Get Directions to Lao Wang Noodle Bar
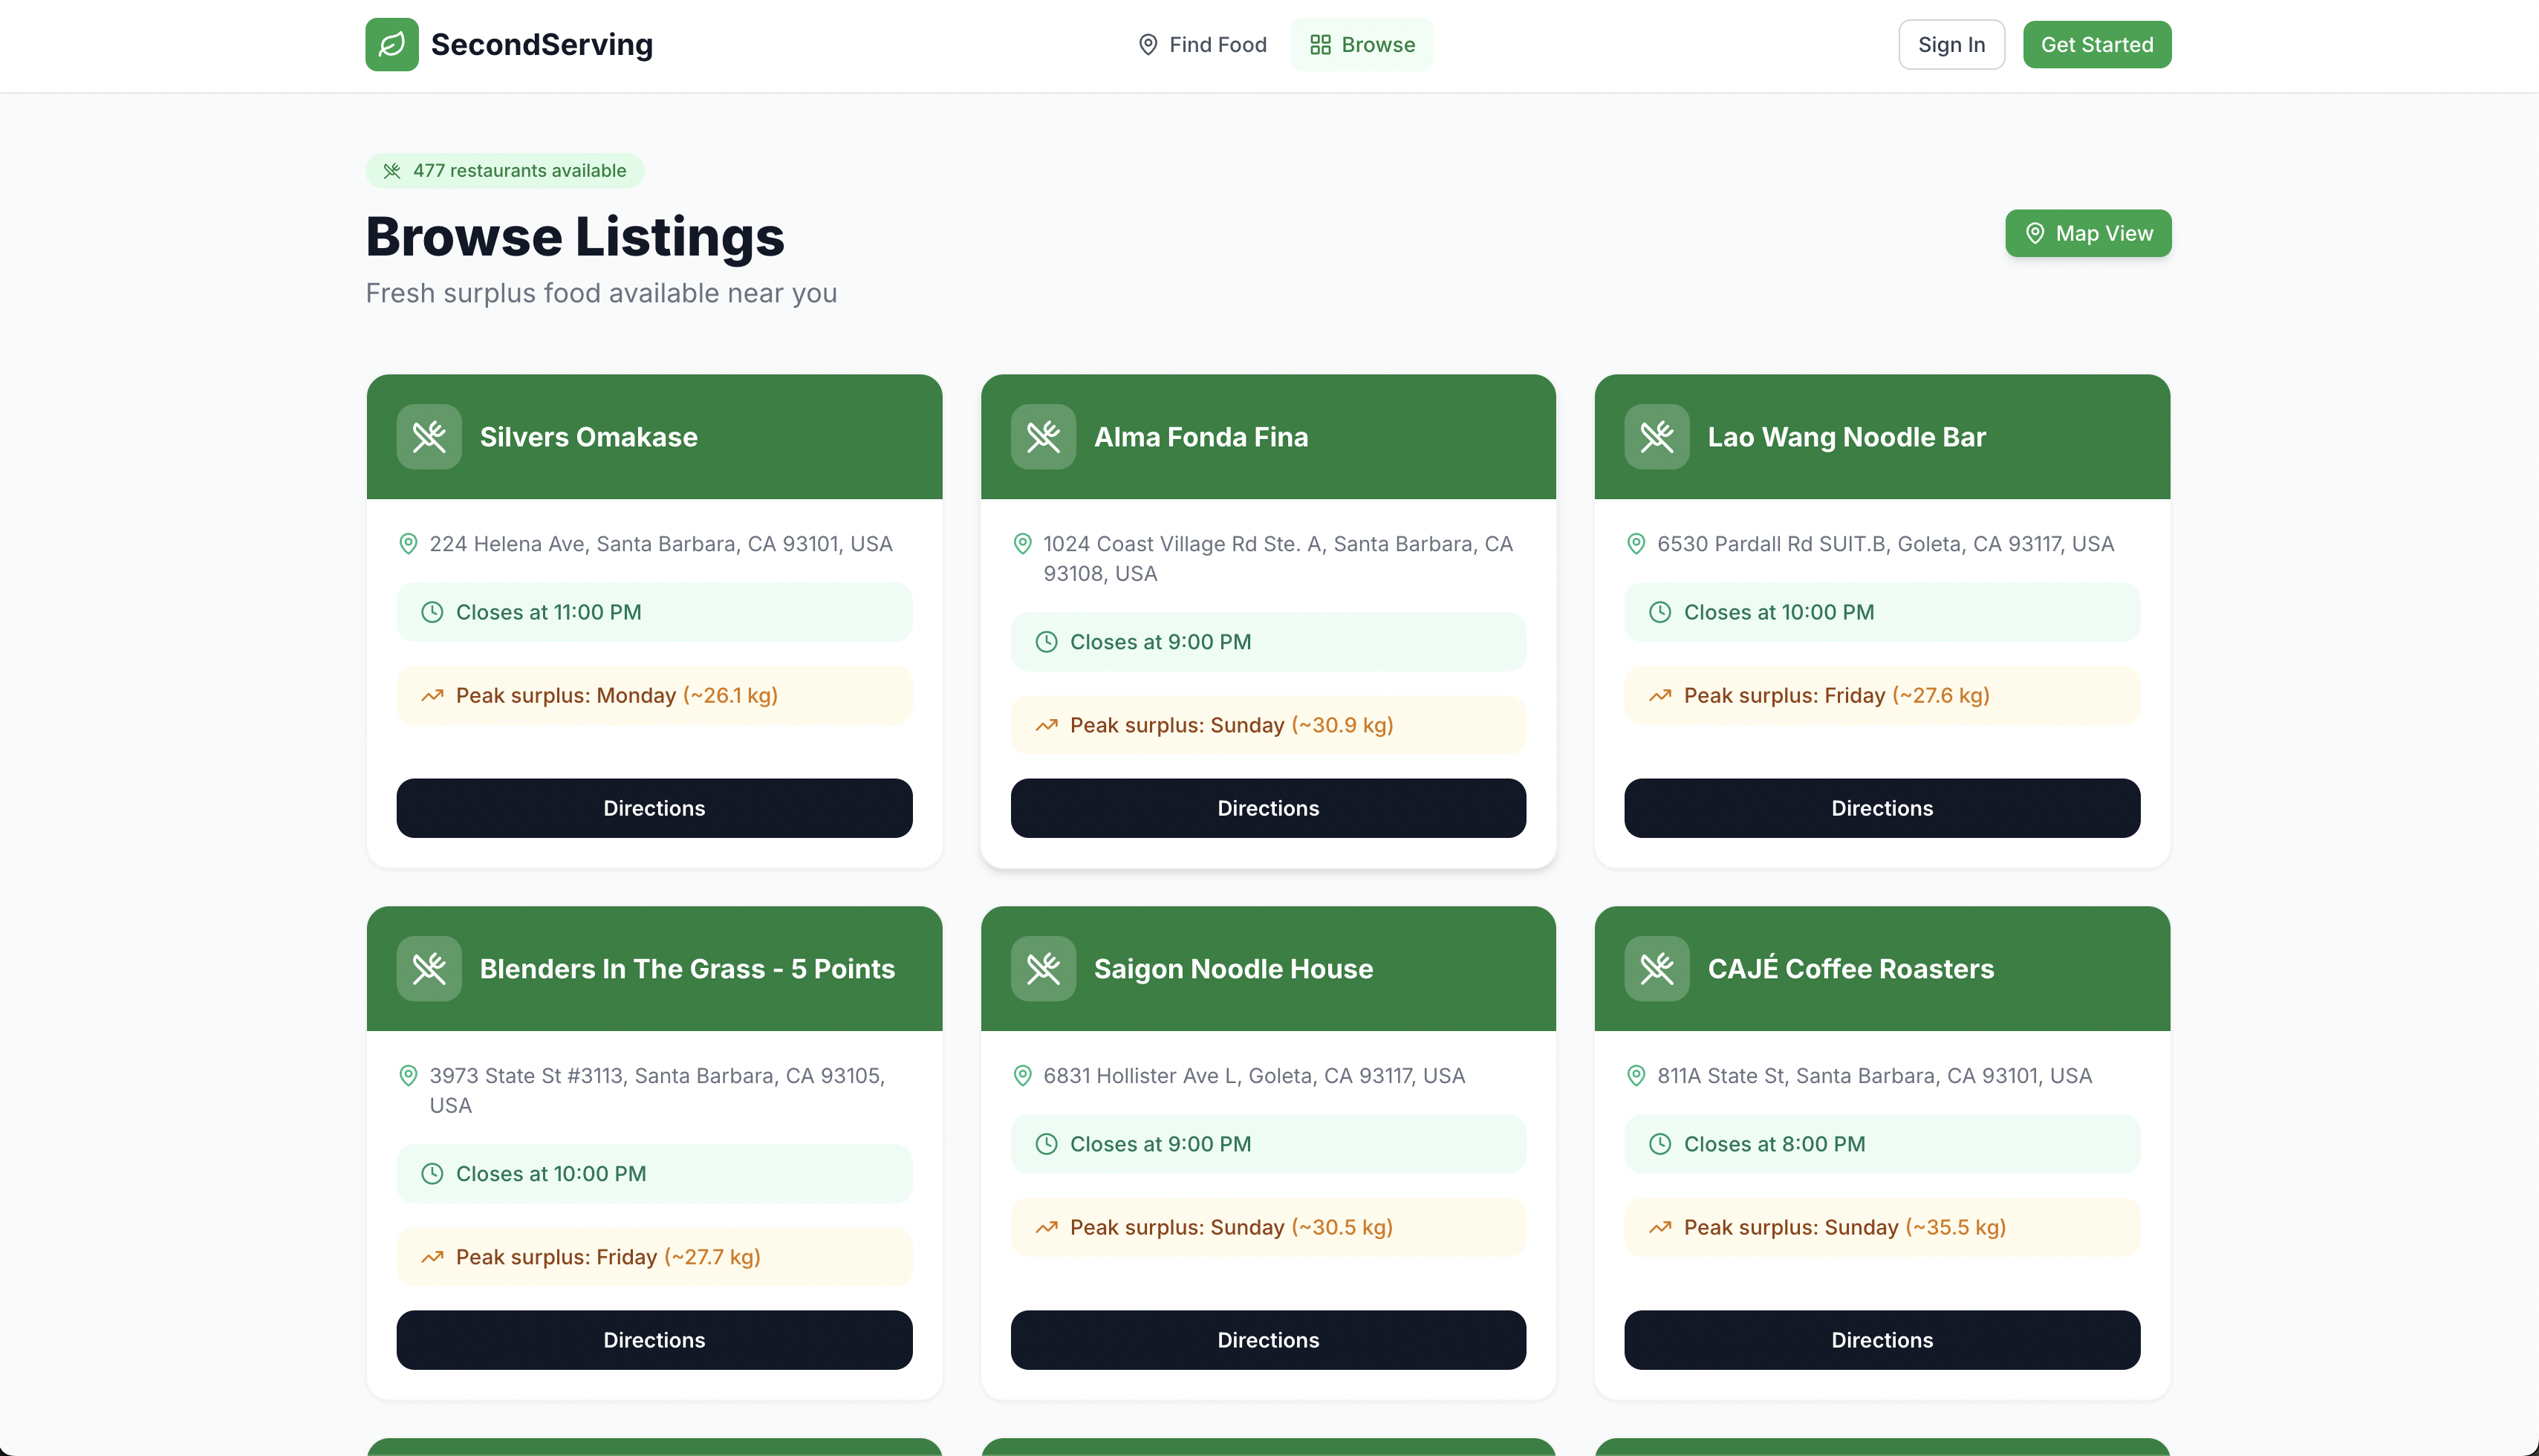This screenshot has height=1456, width=2539. [x=1881, y=808]
